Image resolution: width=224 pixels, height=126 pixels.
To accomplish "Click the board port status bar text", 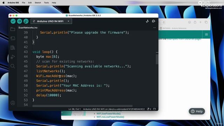I will [114, 109].
